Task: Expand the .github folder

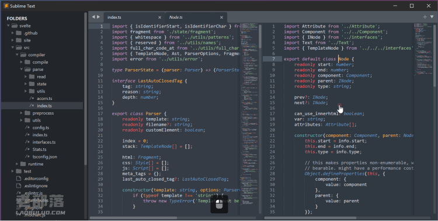Action: (x=13, y=33)
